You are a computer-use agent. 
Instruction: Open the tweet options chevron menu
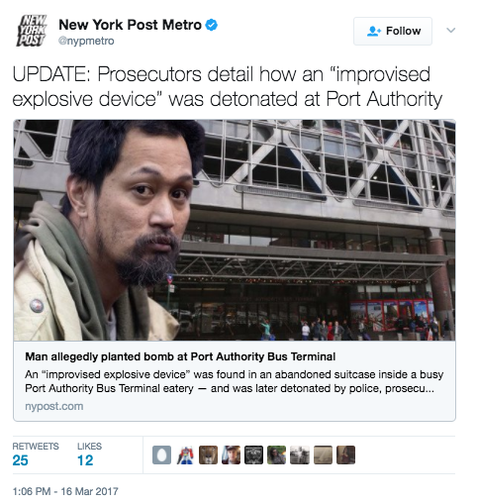450,31
